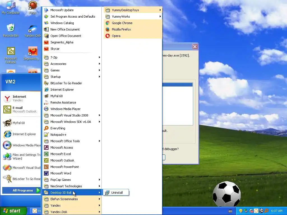The height and width of the screenshot is (215, 287).
Task: Open Mozilla Firefox from the submenu
Action: point(133,29)
